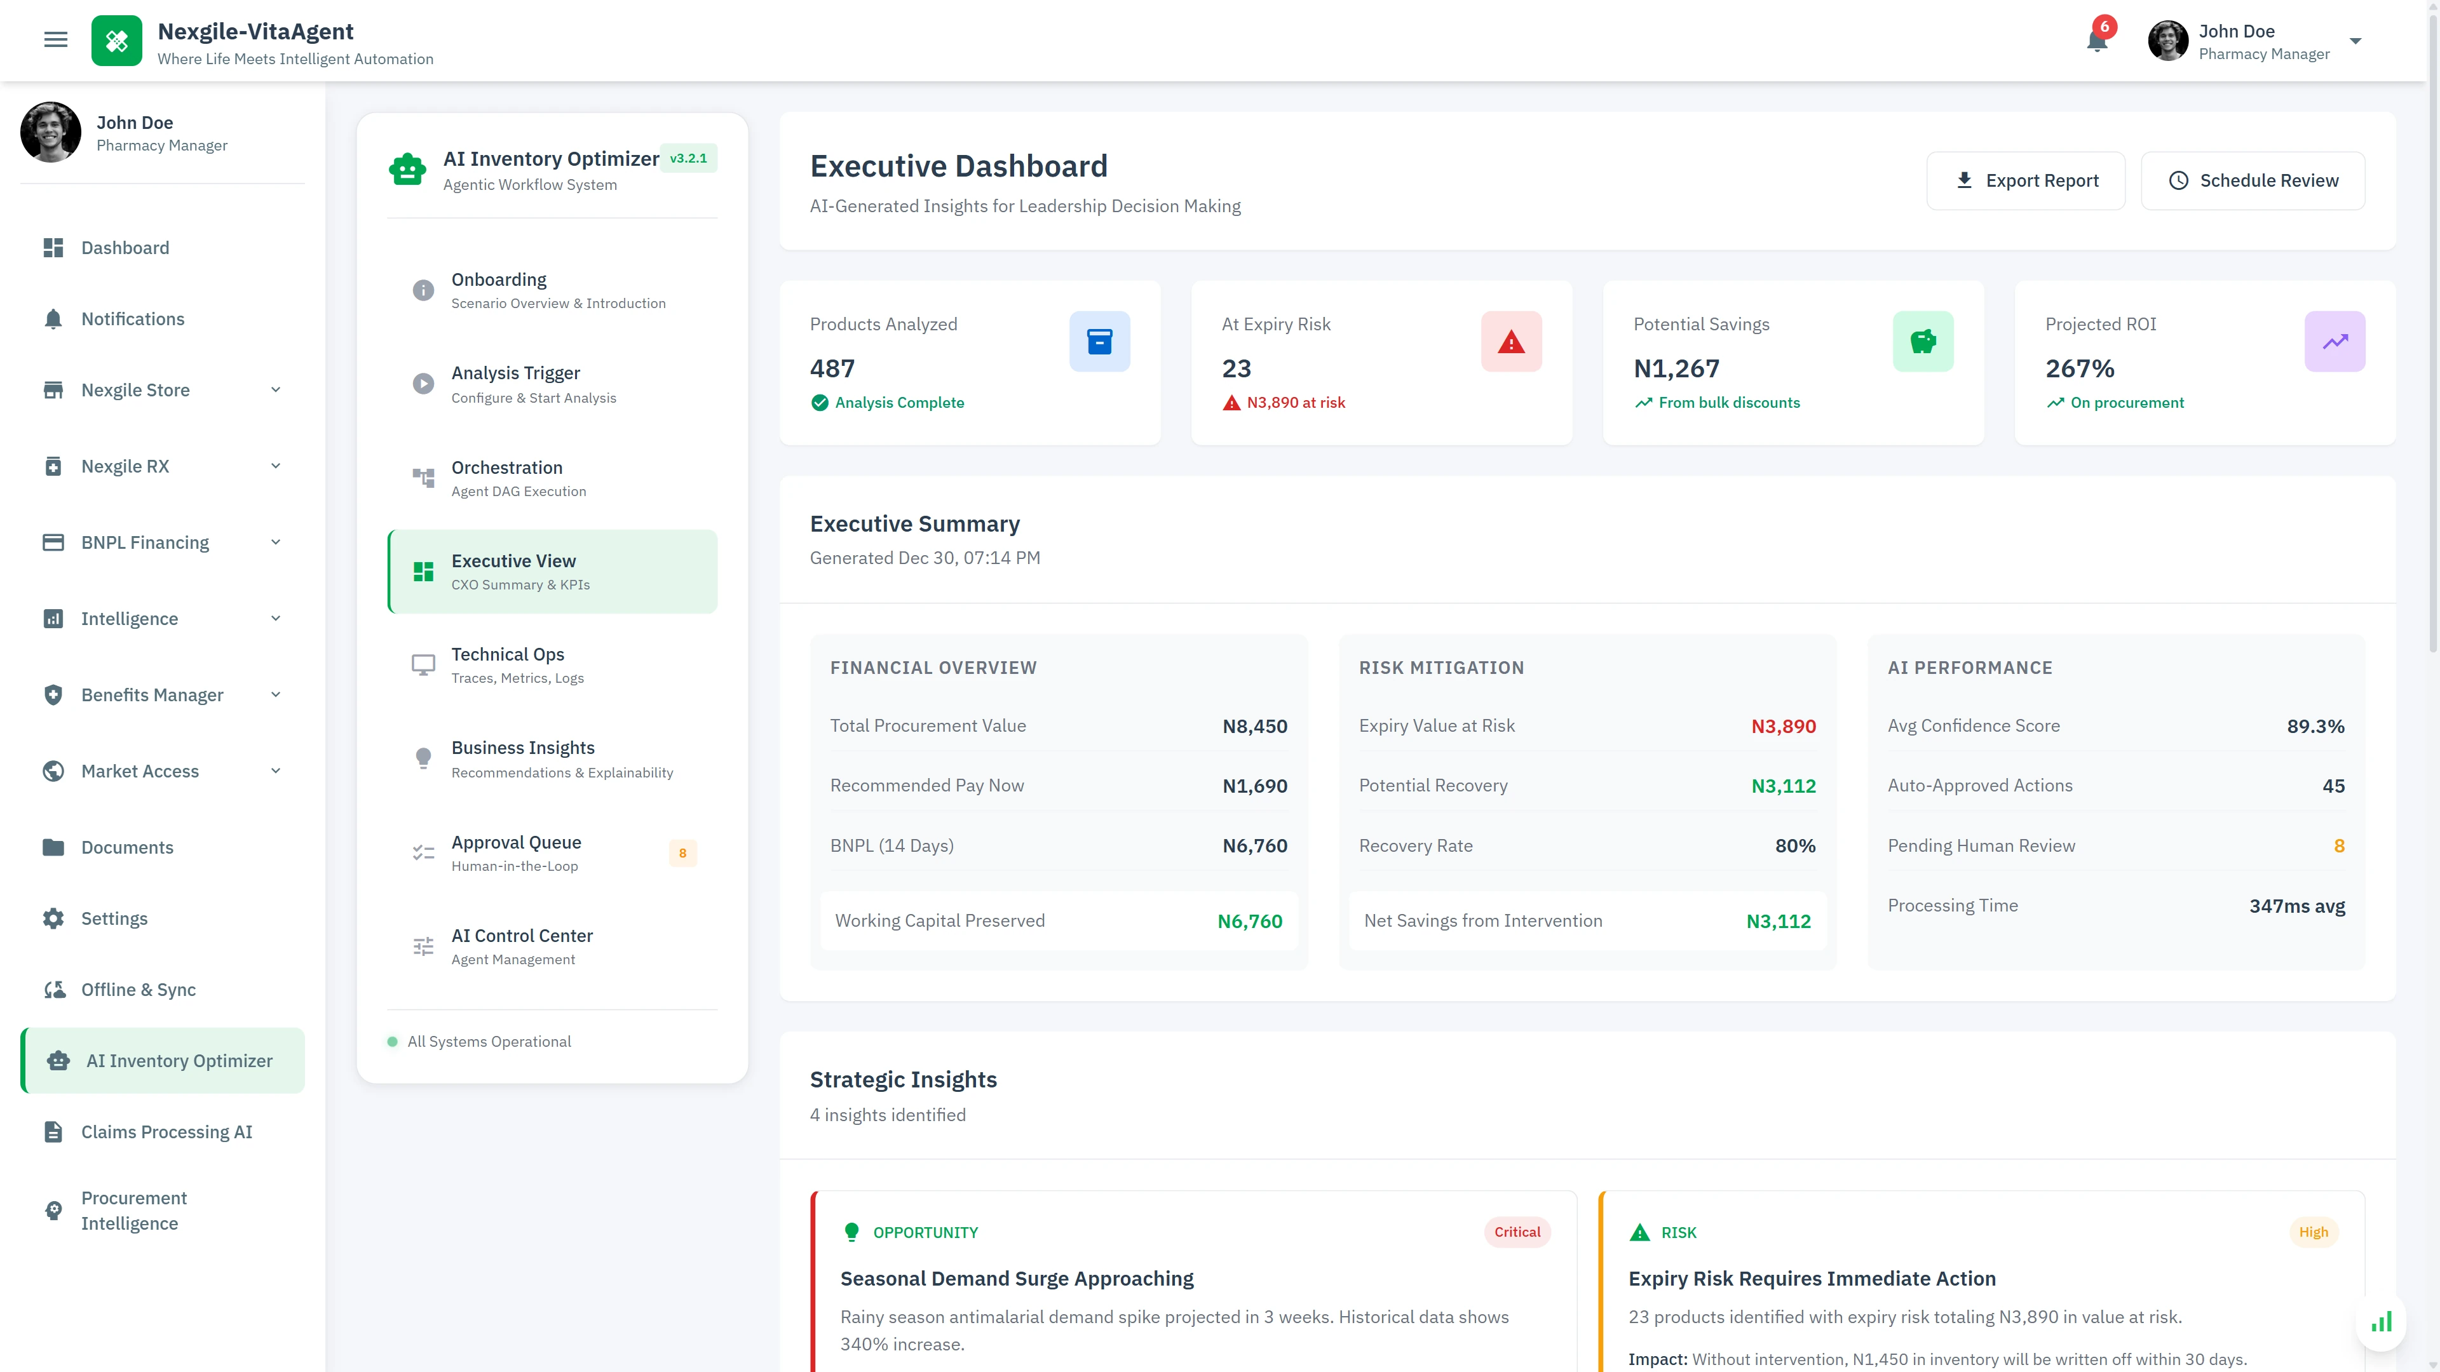Click the Export Report button
The height and width of the screenshot is (1372, 2440).
click(2027, 180)
